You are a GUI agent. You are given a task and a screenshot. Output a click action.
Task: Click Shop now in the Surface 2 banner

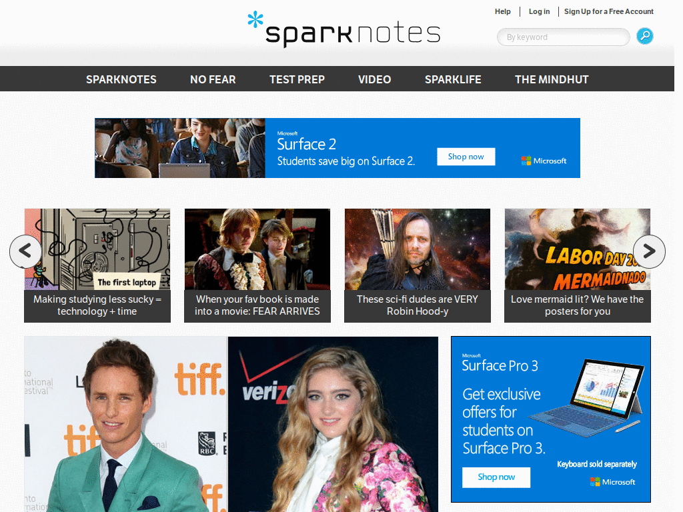tap(466, 157)
